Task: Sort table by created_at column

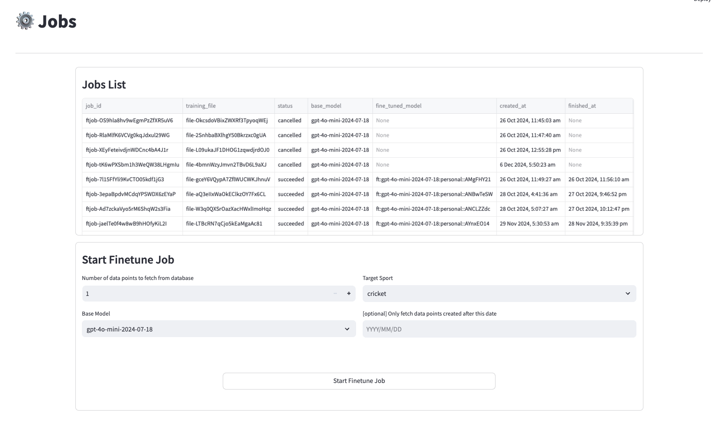Action: [530, 106]
